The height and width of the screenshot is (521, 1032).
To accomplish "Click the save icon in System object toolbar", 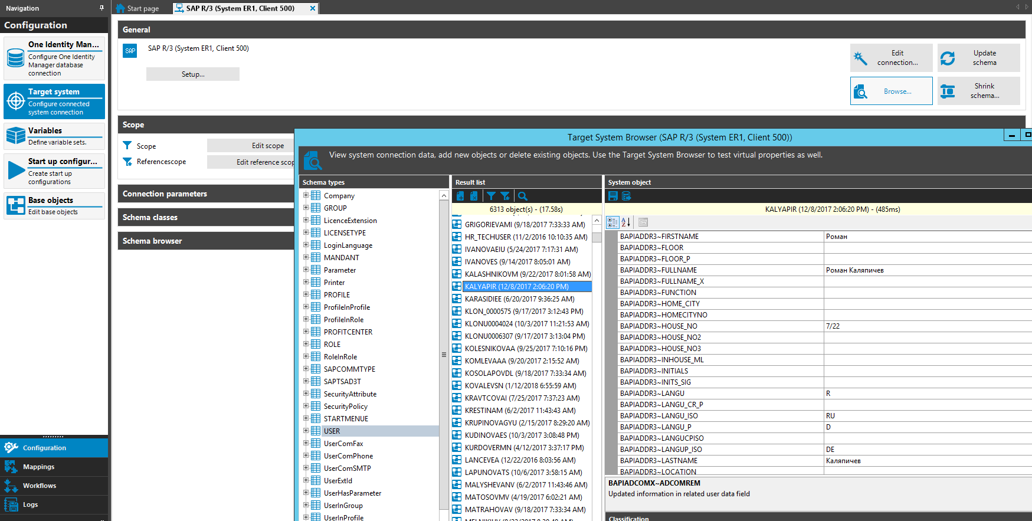I will [x=613, y=196].
